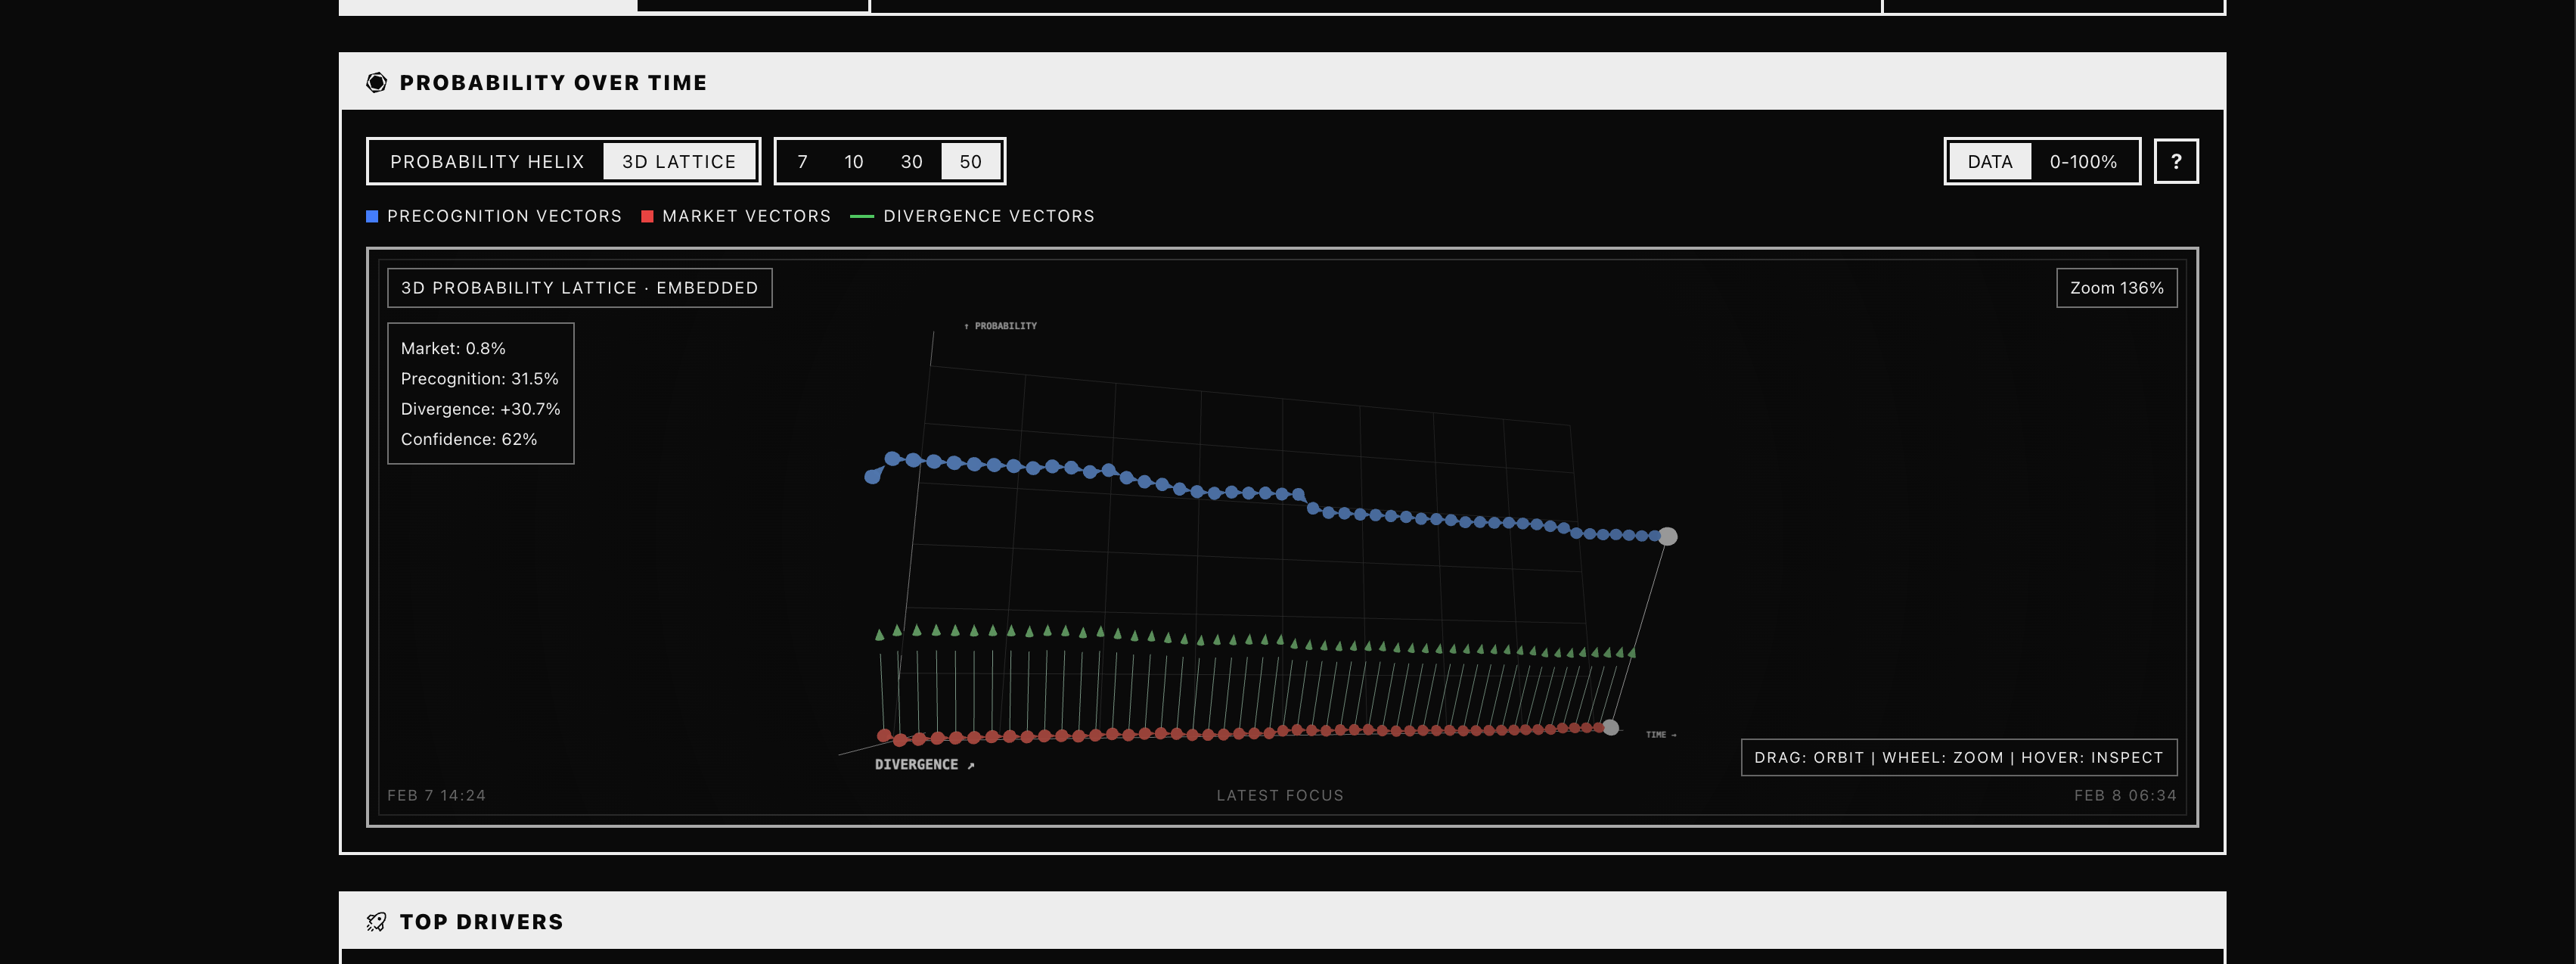Click the blue Precognition Vectors legend square
This screenshot has height=964, width=2576.
point(372,216)
